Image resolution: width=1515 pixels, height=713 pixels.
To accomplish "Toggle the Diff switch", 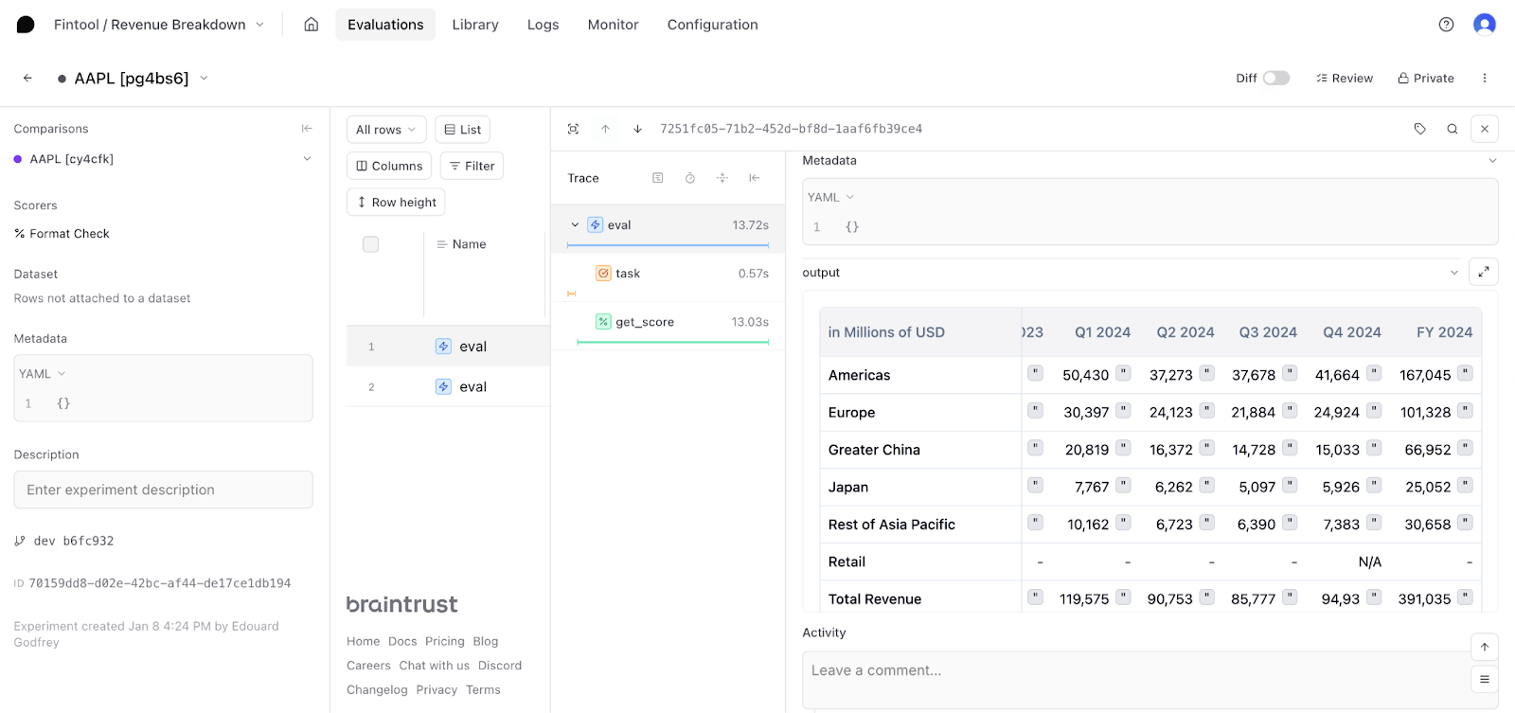I will point(1275,79).
